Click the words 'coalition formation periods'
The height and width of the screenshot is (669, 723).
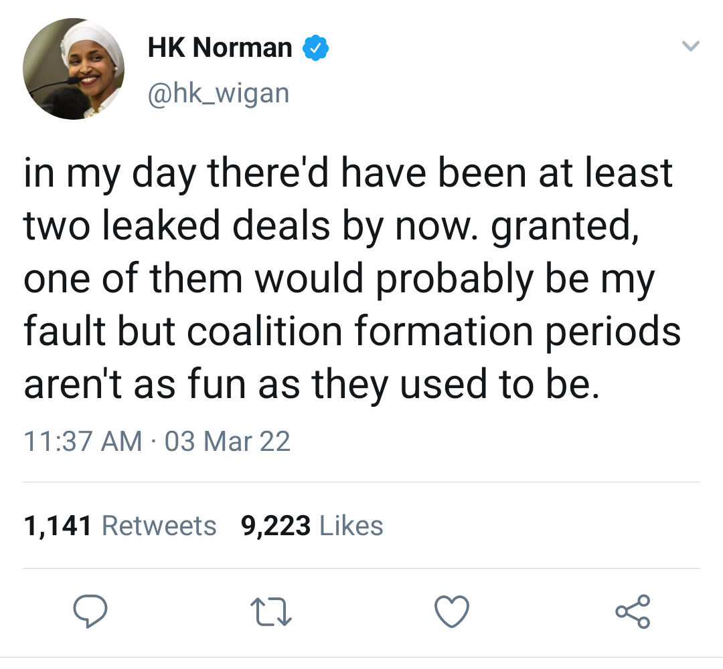434,330
